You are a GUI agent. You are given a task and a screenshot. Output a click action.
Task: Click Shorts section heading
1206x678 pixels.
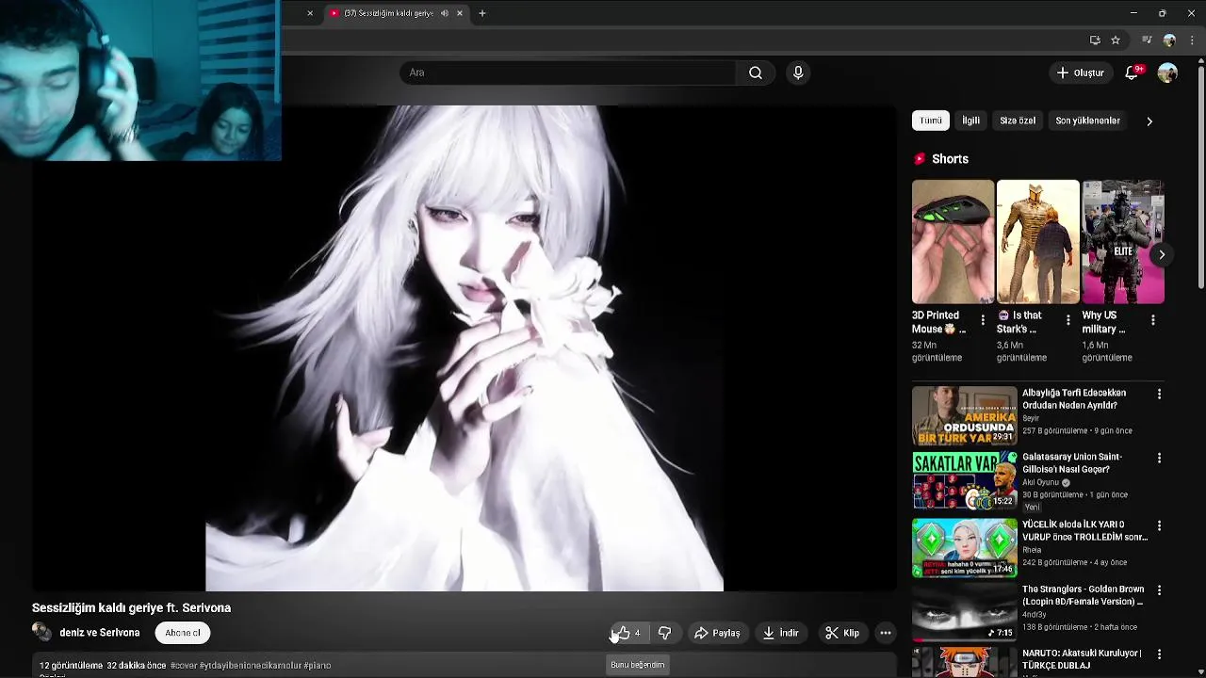950,159
